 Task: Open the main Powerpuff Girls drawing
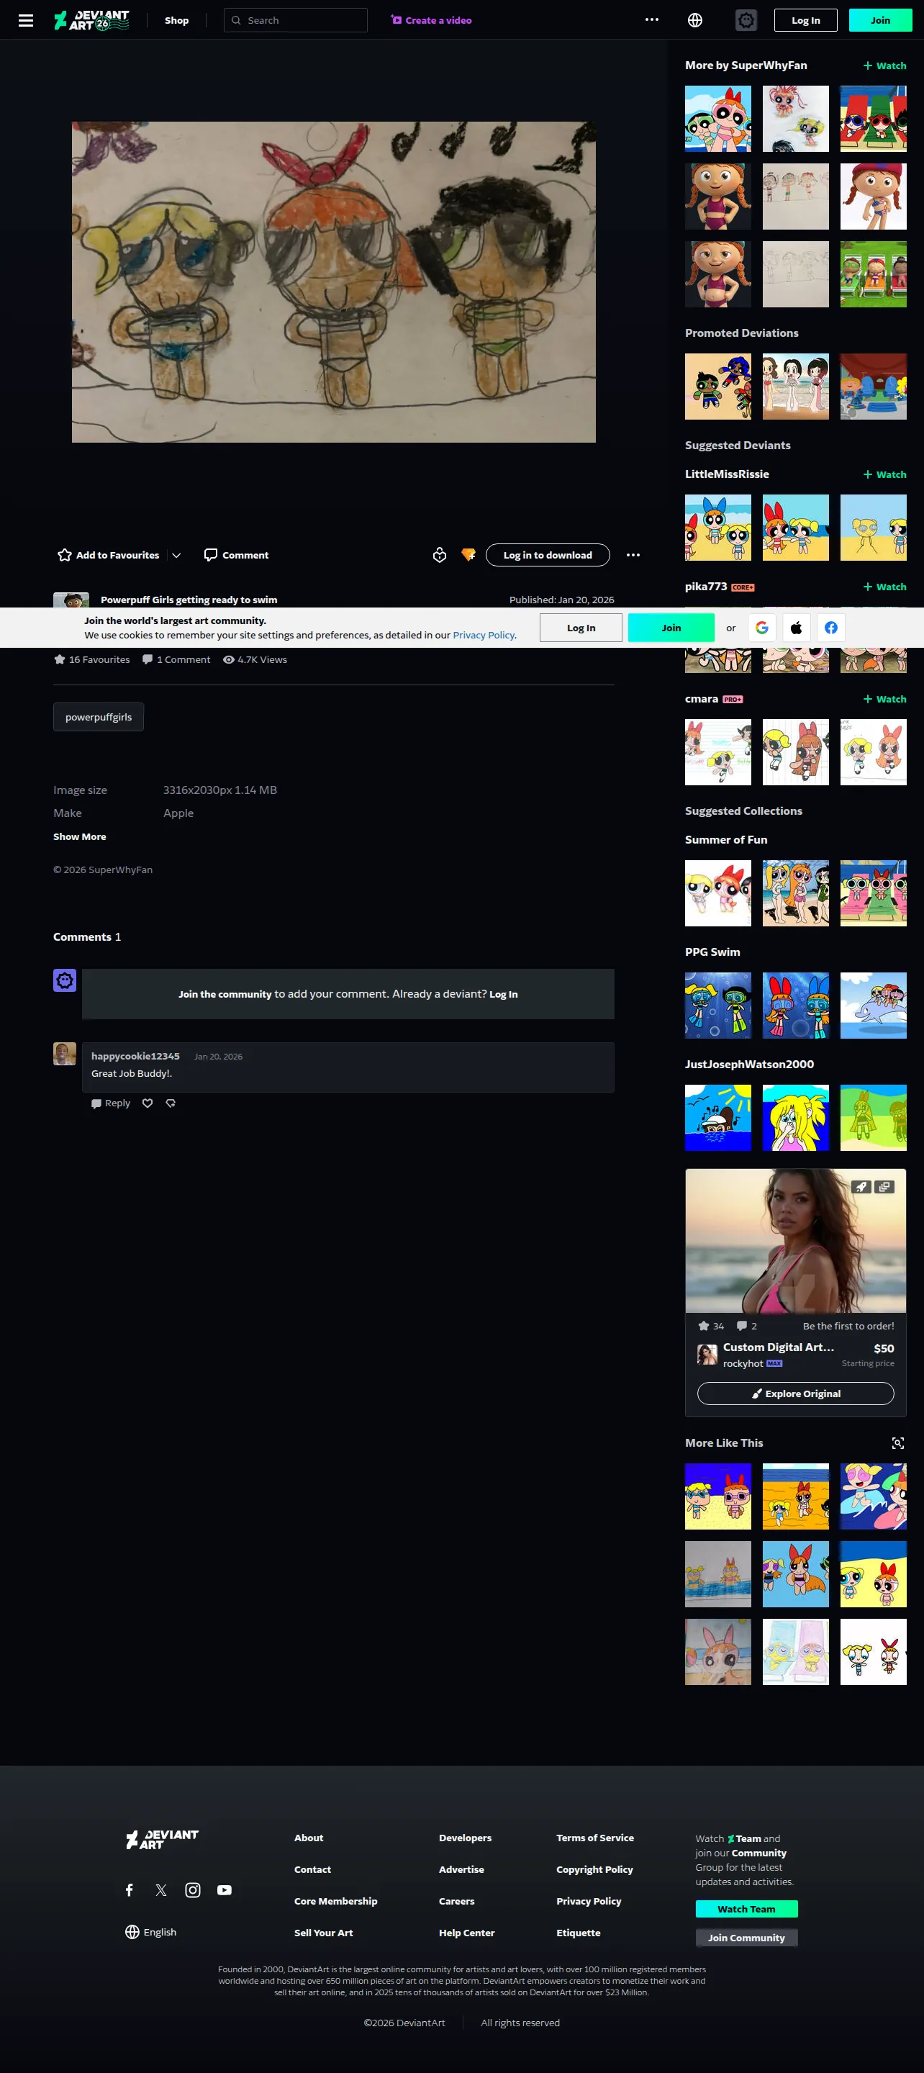(x=333, y=282)
